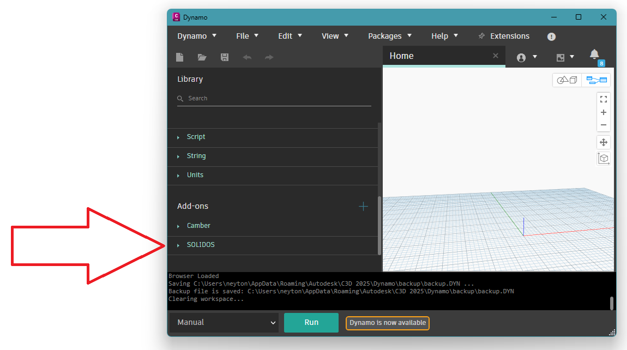The image size is (627, 350).
Task: Click the 'Library' panel heading
Action: point(190,79)
